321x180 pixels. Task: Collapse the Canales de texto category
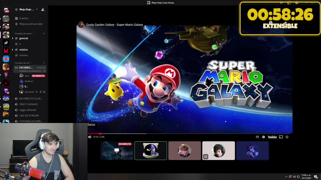coord(24,33)
